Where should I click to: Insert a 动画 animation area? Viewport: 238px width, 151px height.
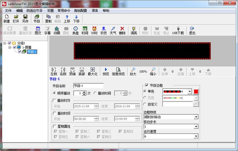(57, 30)
